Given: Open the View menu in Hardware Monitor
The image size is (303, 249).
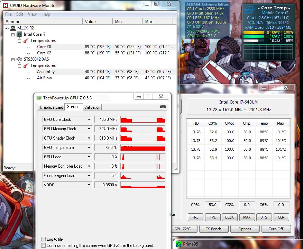Looking at the screenshot, I should (32, 14).
